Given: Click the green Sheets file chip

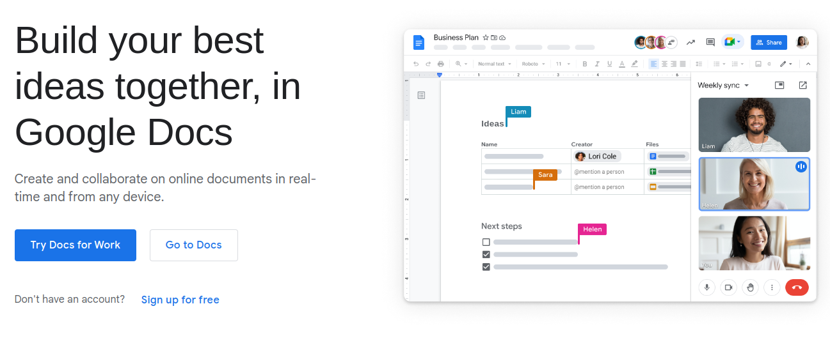Looking at the screenshot, I should pos(669,171).
